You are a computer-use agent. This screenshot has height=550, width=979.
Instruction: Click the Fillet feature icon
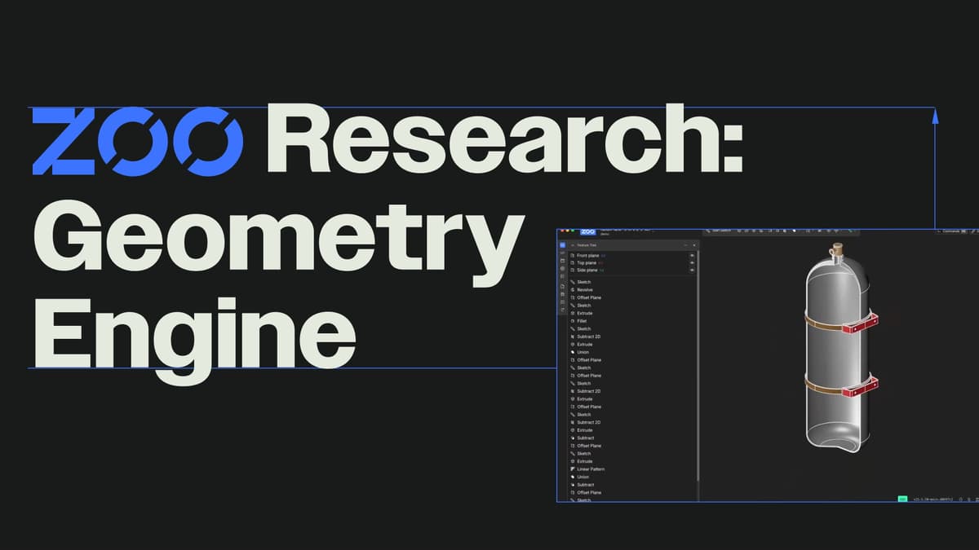coord(573,321)
